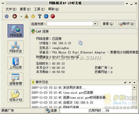Open the 查看(V) menu
The width and height of the screenshot is (139, 114).
click(25, 9)
